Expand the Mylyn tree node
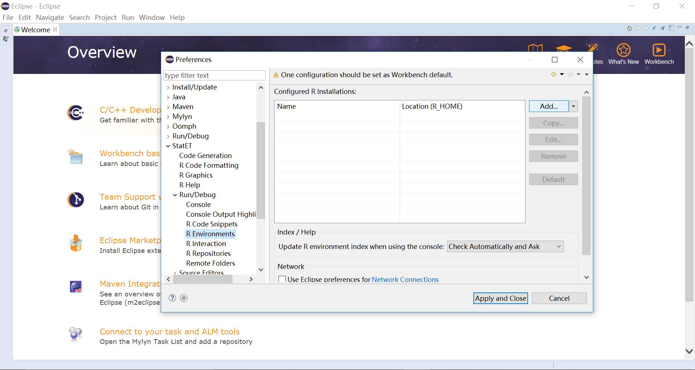695x370 pixels. pos(168,117)
